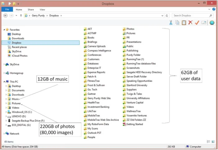Select Dropbox in Favorites pane
Image resolution: width=218 pixels, height=150 pixels.
click(41, 43)
